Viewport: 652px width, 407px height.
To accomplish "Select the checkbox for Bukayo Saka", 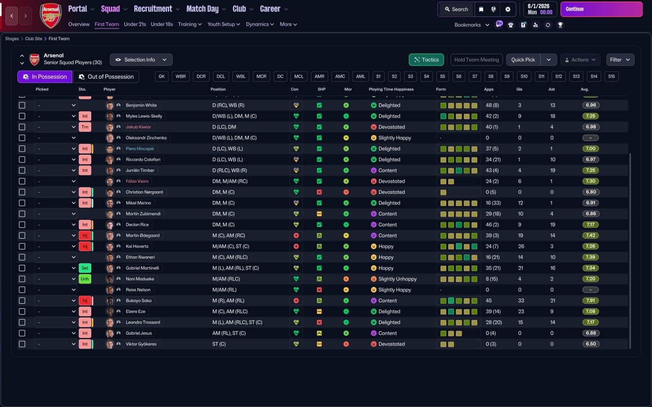I will coord(22,301).
